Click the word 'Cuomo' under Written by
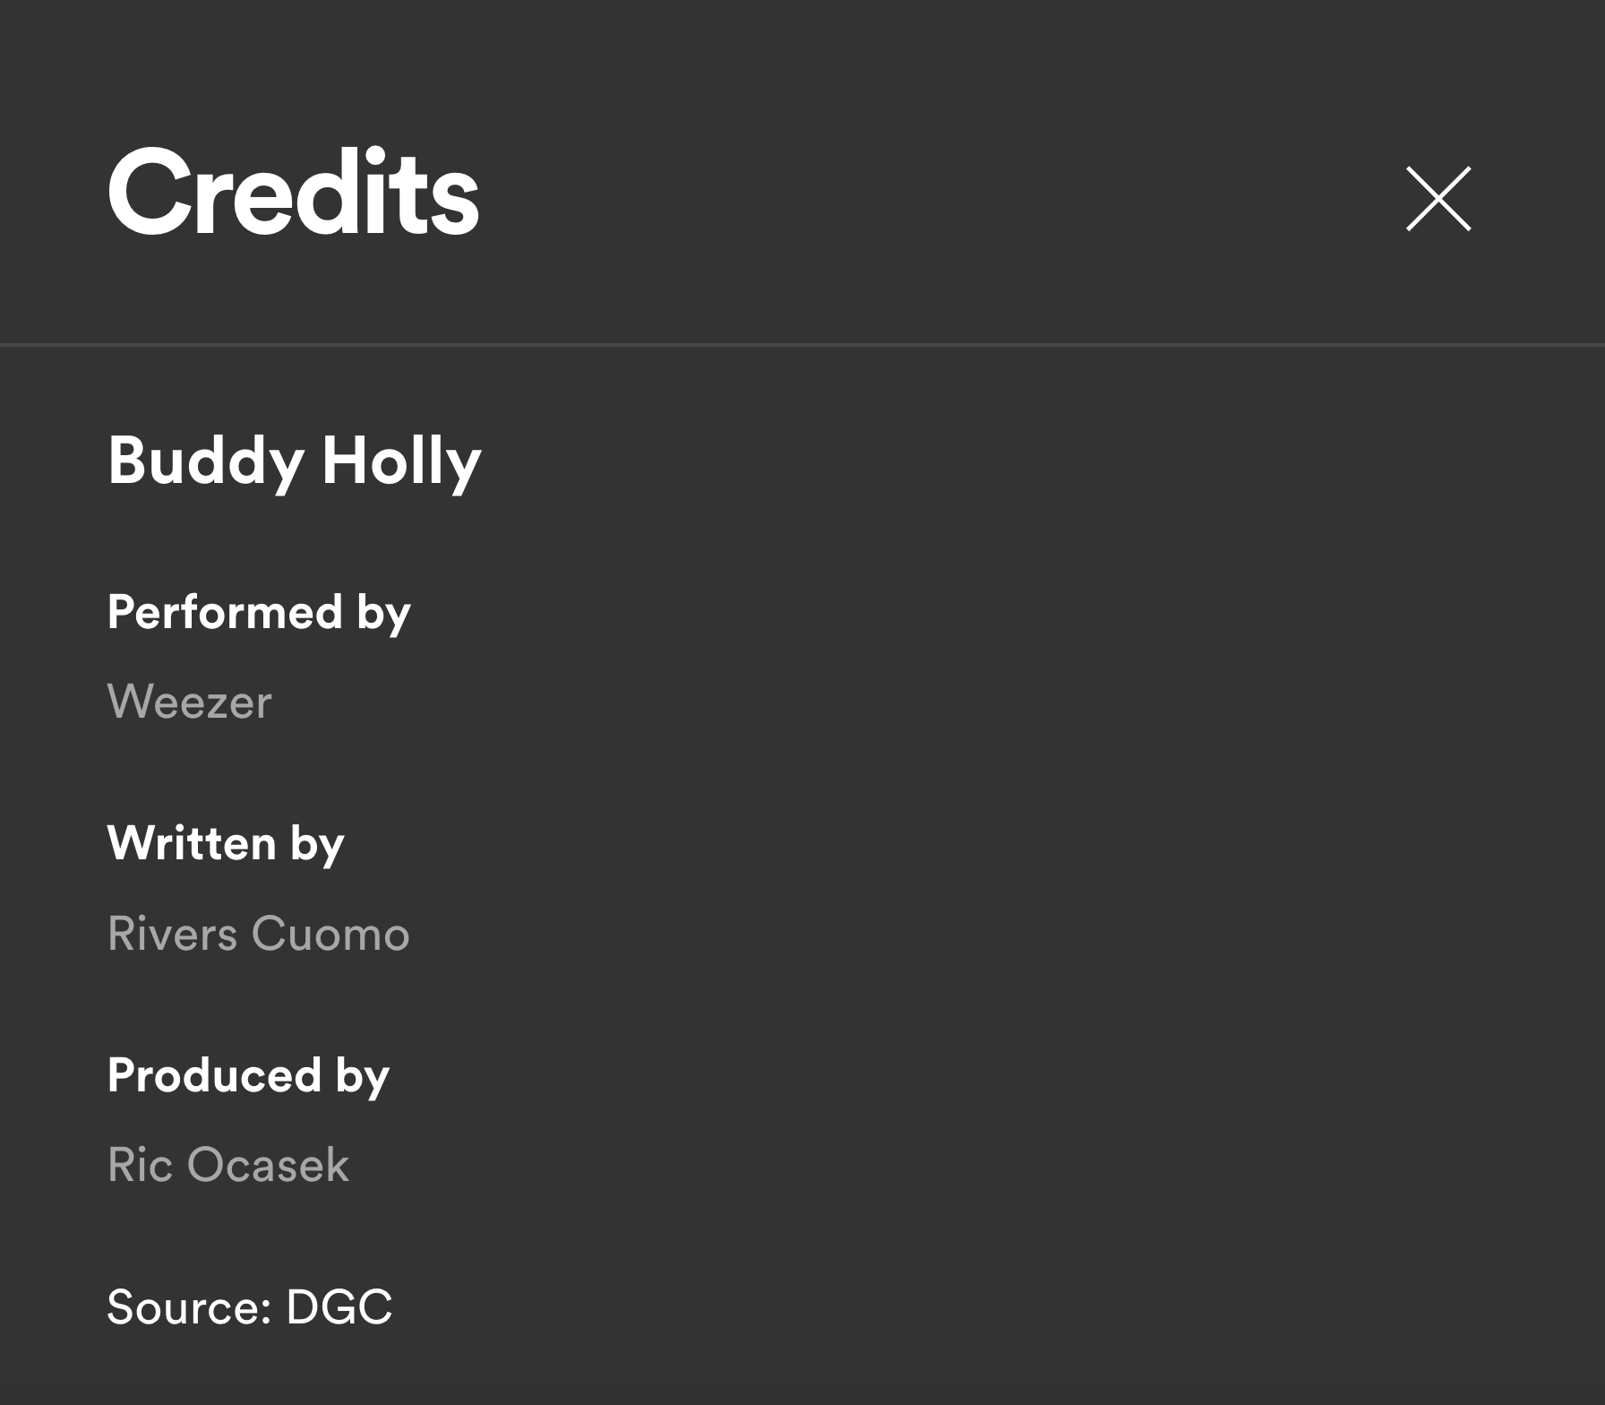Screen dimensions: 1605x1405 330,934
